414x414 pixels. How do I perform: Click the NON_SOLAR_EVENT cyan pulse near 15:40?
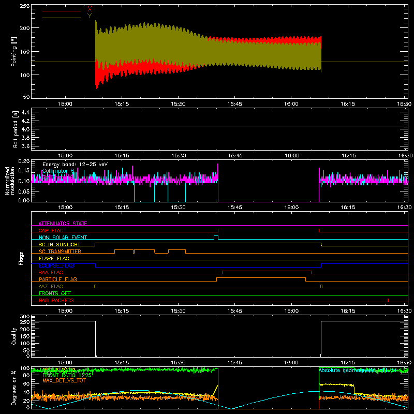(216, 237)
